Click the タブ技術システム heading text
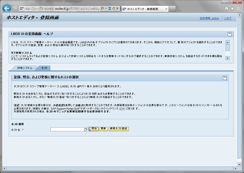Viewport: 244px width, 173px height. (x=22, y=53)
